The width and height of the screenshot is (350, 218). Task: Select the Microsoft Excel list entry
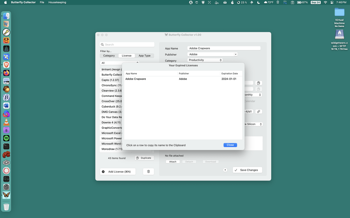click(111, 133)
